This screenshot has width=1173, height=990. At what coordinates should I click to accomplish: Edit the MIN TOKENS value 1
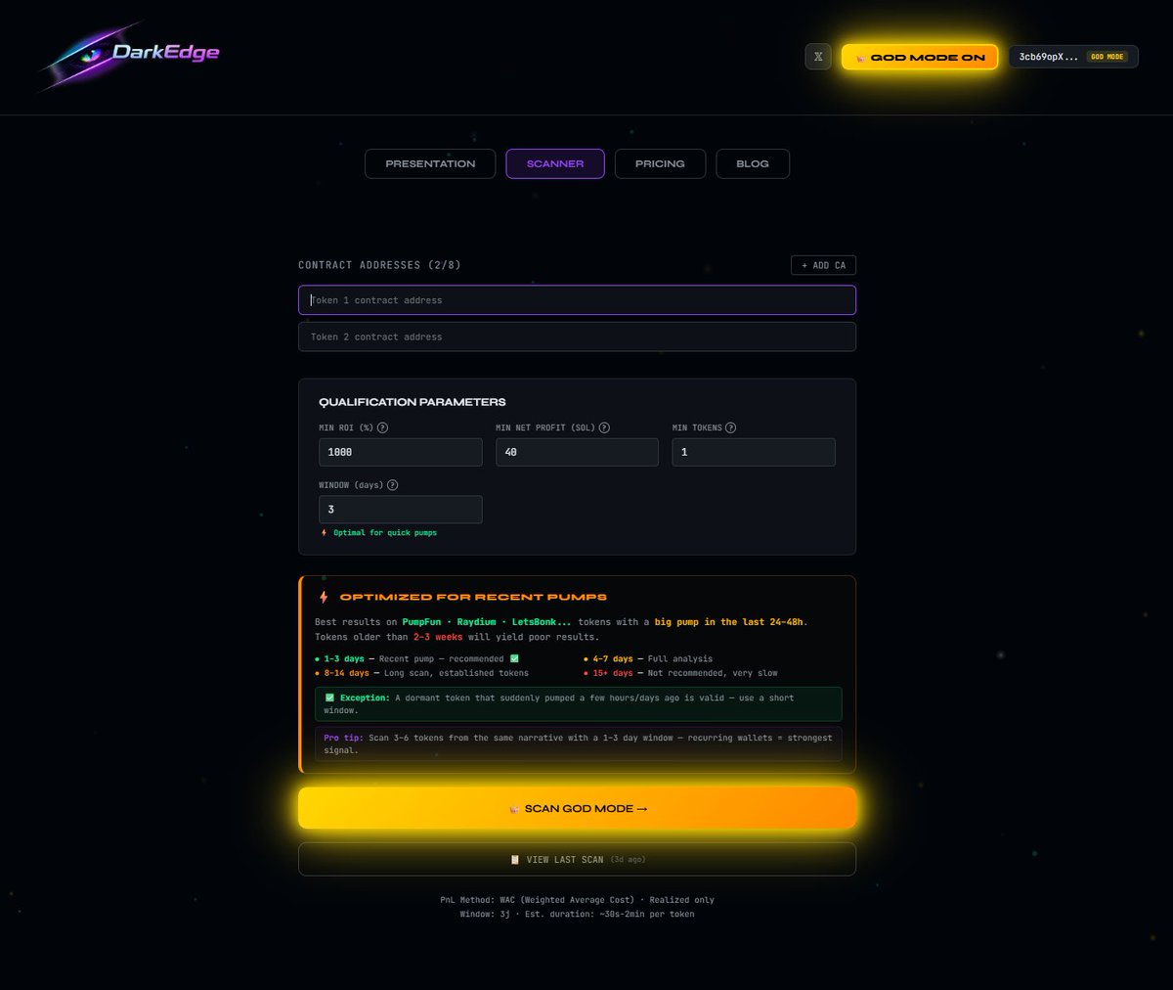click(754, 452)
